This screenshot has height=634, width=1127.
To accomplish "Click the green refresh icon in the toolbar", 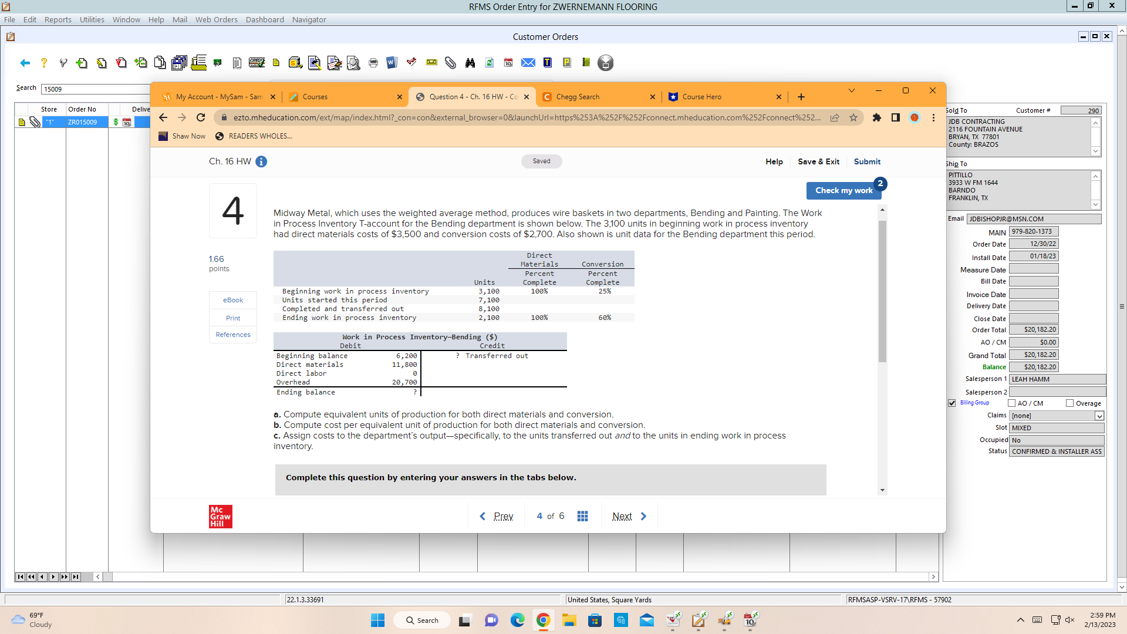I will point(489,63).
